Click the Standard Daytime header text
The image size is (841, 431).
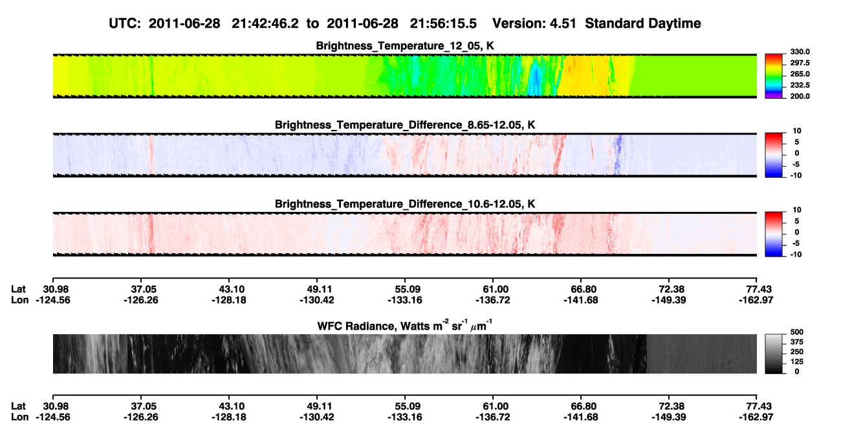click(643, 23)
